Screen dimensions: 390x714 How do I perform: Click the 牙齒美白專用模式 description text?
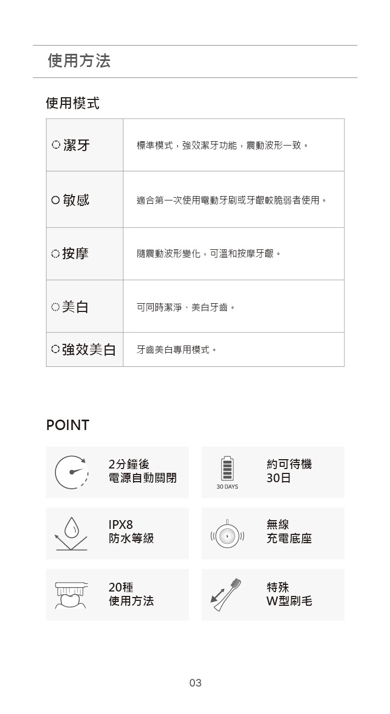176,349
